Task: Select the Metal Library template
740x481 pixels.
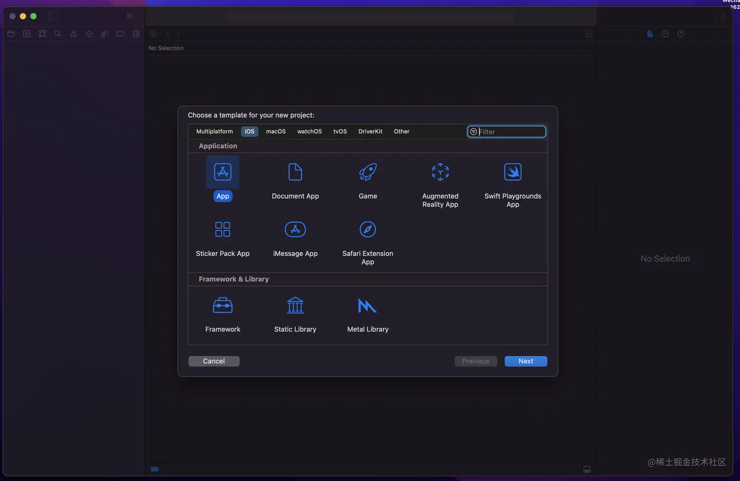Action: coord(368,306)
